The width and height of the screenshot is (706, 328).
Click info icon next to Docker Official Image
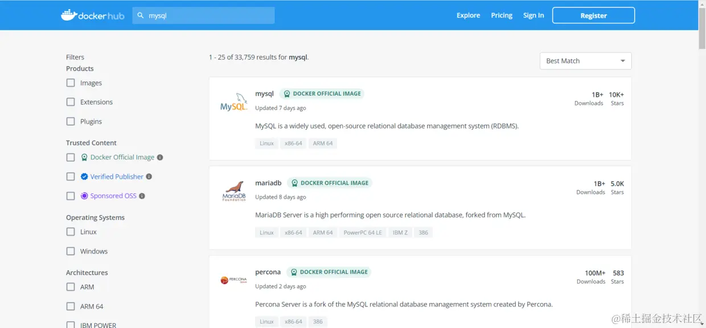click(x=160, y=157)
